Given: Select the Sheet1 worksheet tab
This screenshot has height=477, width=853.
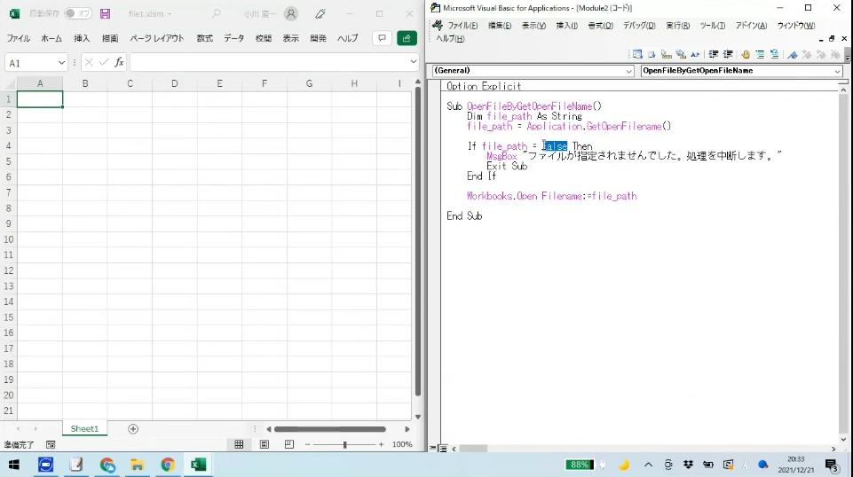Looking at the screenshot, I should coord(84,429).
